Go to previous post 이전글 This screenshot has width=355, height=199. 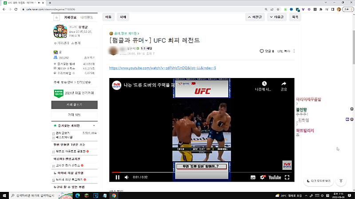click(255, 17)
